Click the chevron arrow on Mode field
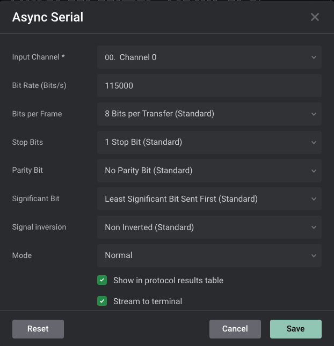The width and height of the screenshot is (334, 346). pos(314,256)
